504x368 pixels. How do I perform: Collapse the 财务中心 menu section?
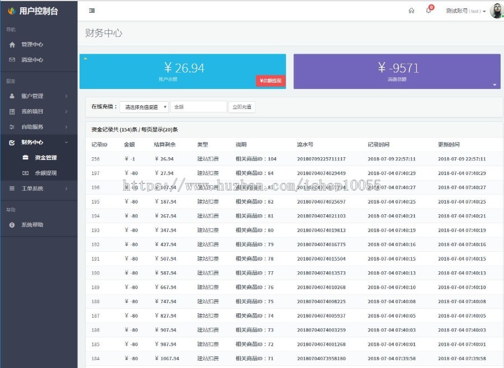pos(38,143)
